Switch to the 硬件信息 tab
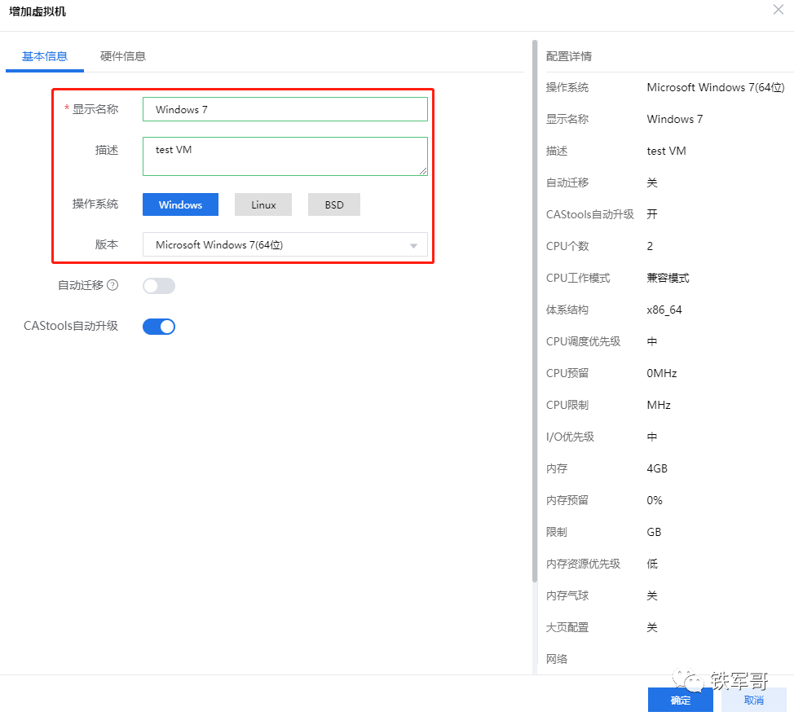Image resolution: width=794 pixels, height=716 pixels. [123, 58]
